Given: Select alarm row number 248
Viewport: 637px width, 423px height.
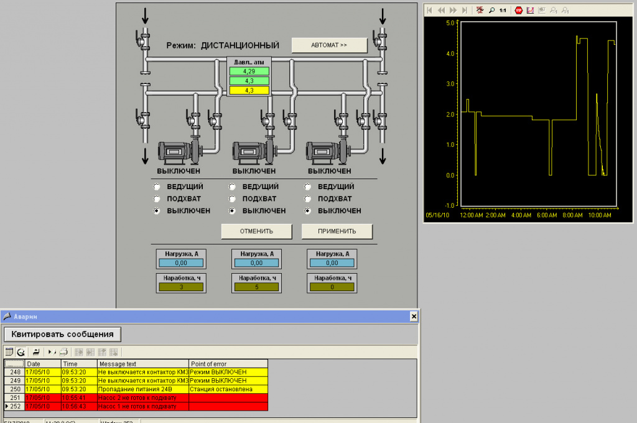Looking at the screenshot, I should click(x=136, y=372).
